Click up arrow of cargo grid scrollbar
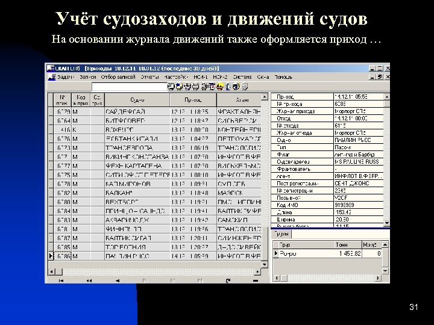 point(385,244)
